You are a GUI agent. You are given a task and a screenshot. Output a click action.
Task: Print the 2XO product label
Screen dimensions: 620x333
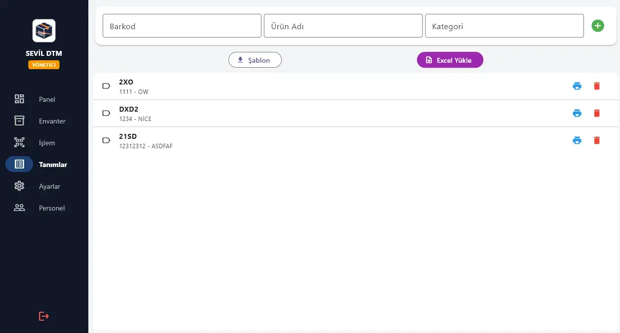(577, 86)
